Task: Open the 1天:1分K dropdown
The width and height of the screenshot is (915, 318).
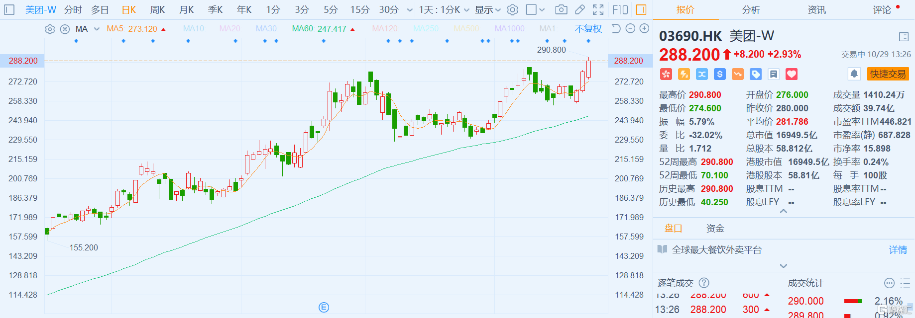Action: 444,9
